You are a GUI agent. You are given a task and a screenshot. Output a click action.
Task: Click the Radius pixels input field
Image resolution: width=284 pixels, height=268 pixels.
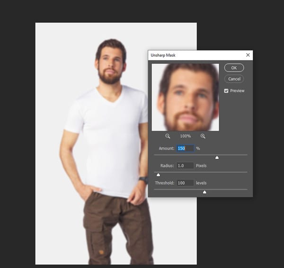185,166
